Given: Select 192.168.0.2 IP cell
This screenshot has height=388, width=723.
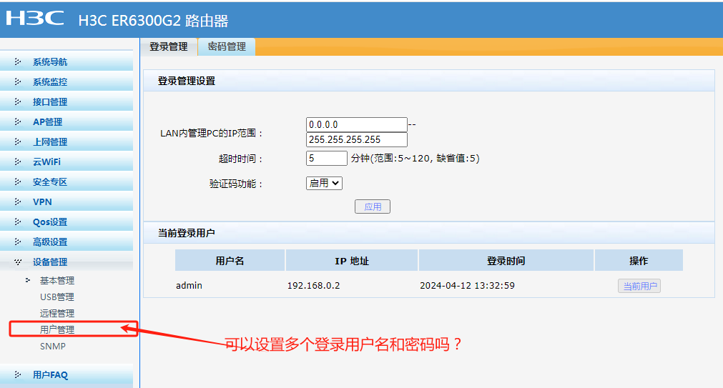Looking at the screenshot, I should pos(313,285).
